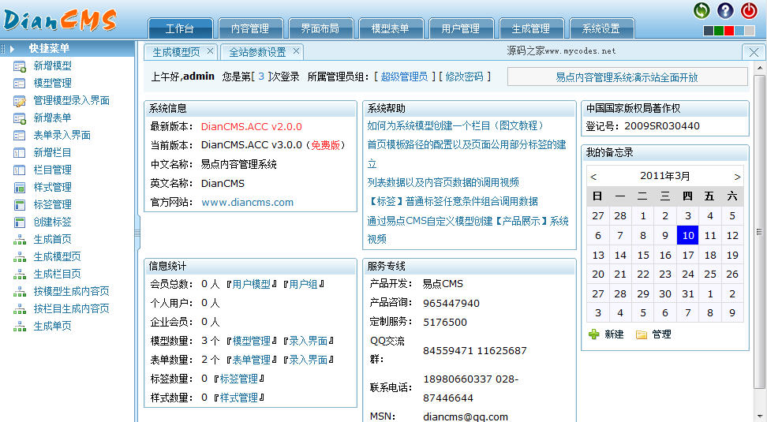This screenshot has height=422, width=767.
Task: Click icon beside 模型管理
Action: point(20,83)
